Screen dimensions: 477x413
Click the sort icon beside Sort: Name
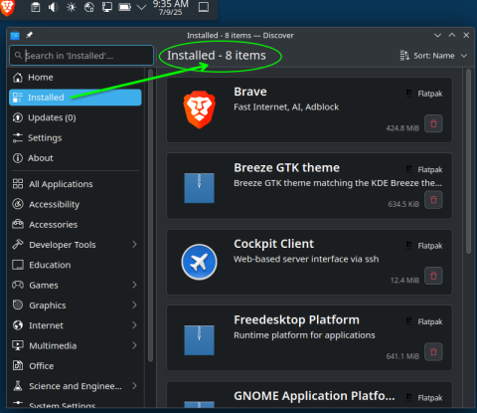point(404,56)
